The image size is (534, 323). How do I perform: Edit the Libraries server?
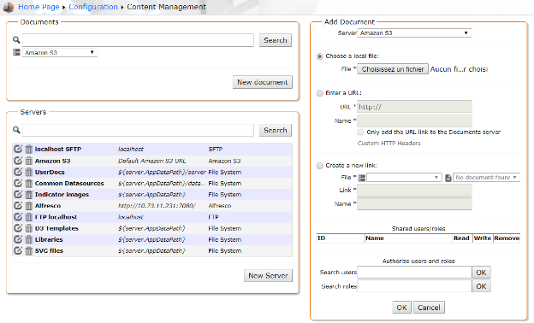click(18, 239)
